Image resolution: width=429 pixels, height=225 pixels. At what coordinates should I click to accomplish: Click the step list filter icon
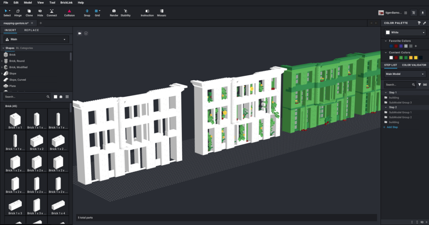tap(419, 84)
